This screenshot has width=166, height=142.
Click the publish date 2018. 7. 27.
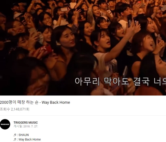(x=31, y=126)
